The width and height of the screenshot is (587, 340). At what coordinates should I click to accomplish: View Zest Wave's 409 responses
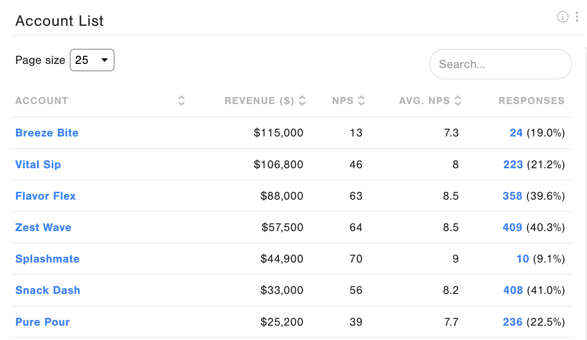pyautogui.click(x=512, y=227)
